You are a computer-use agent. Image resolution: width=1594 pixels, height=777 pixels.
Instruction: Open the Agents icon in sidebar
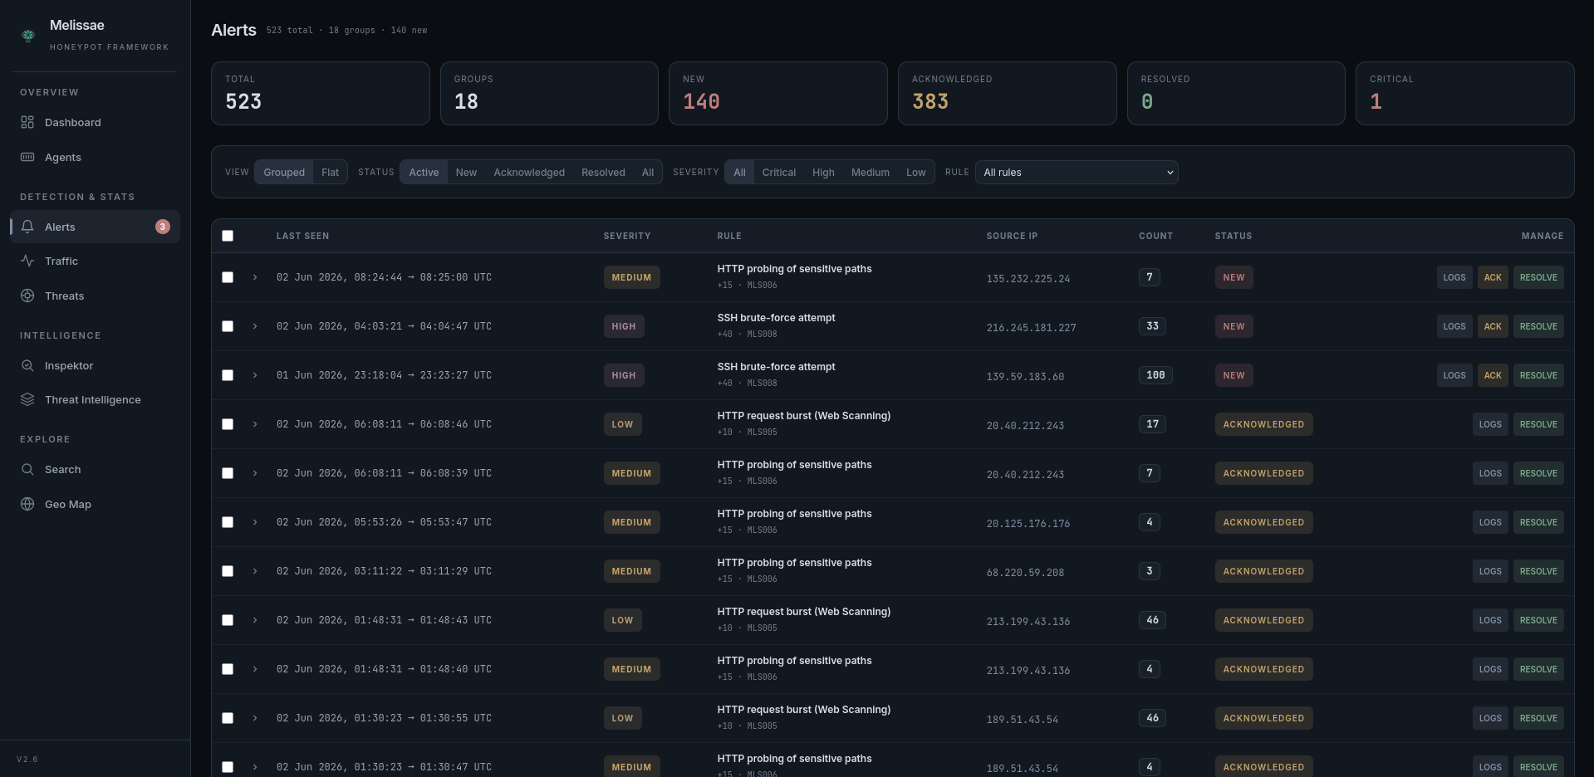pos(27,157)
